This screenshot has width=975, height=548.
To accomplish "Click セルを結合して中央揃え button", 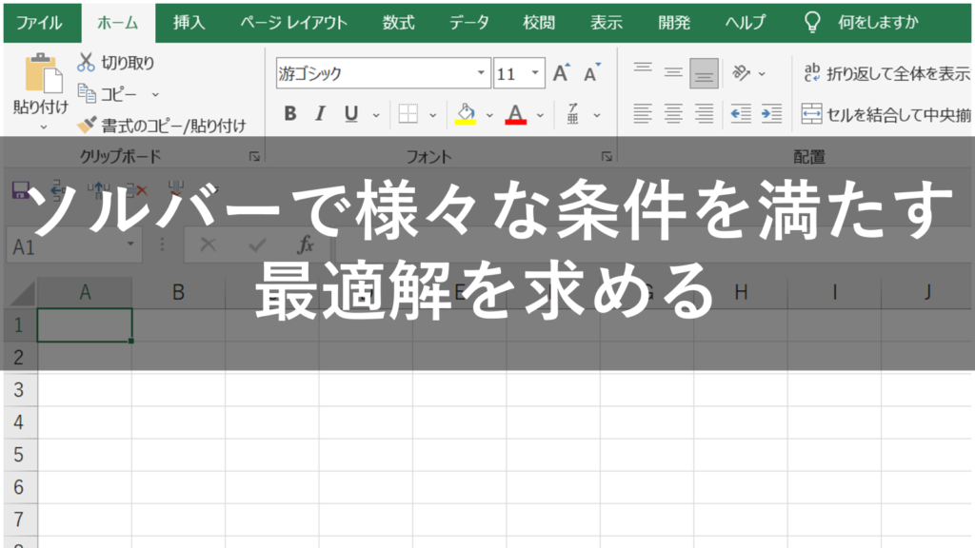I will (886, 114).
